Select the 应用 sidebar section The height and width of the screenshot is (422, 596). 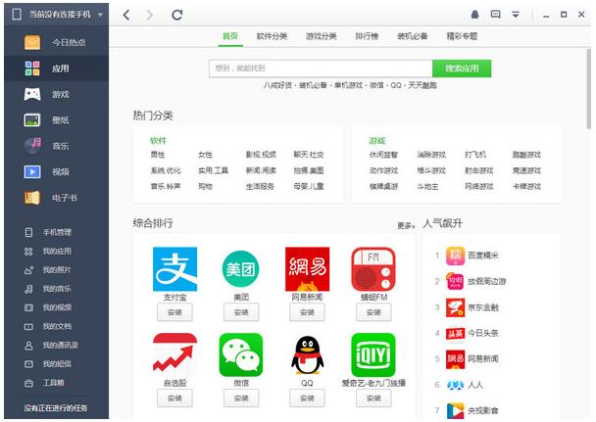56,69
